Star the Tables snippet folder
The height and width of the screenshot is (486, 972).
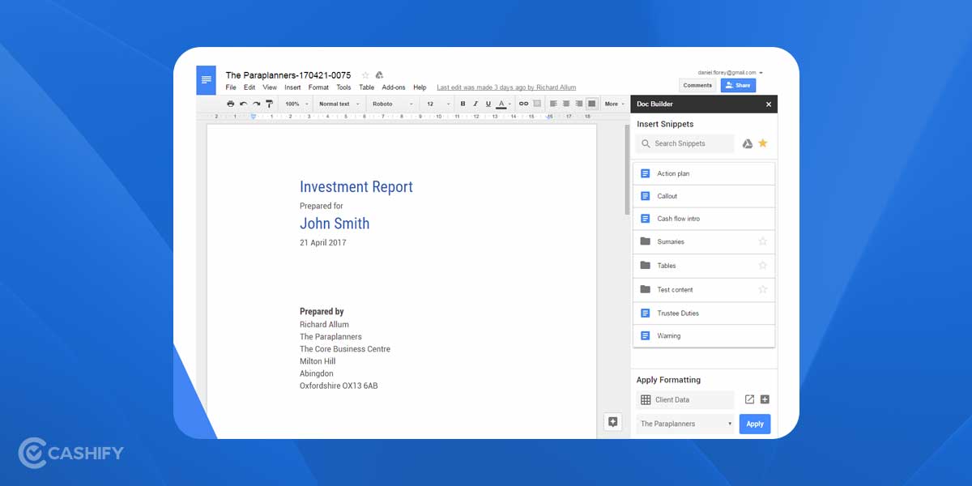pos(762,265)
